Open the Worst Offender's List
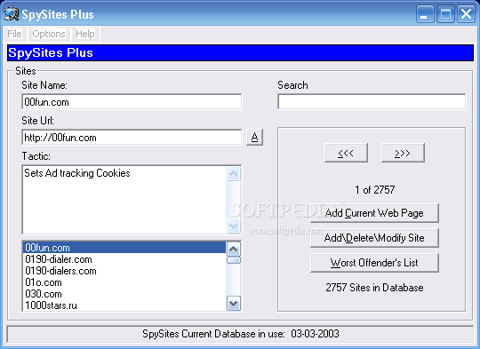Screen dimensions: 480x349 coord(374,263)
